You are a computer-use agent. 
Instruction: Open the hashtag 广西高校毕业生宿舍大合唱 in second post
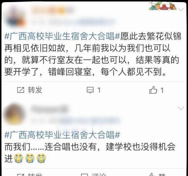click(62, 135)
